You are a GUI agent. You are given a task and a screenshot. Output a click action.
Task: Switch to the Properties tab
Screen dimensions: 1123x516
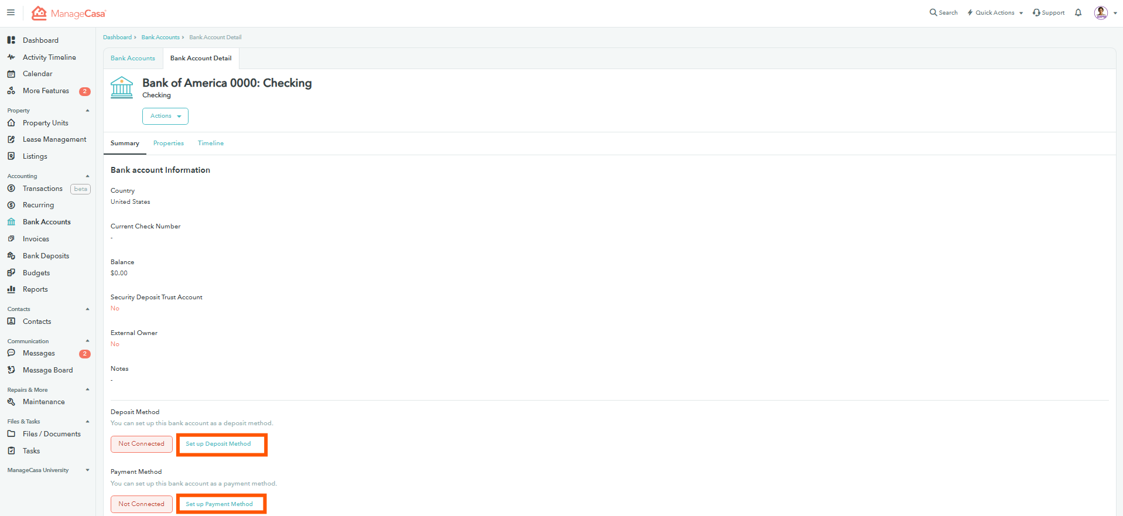tap(169, 143)
